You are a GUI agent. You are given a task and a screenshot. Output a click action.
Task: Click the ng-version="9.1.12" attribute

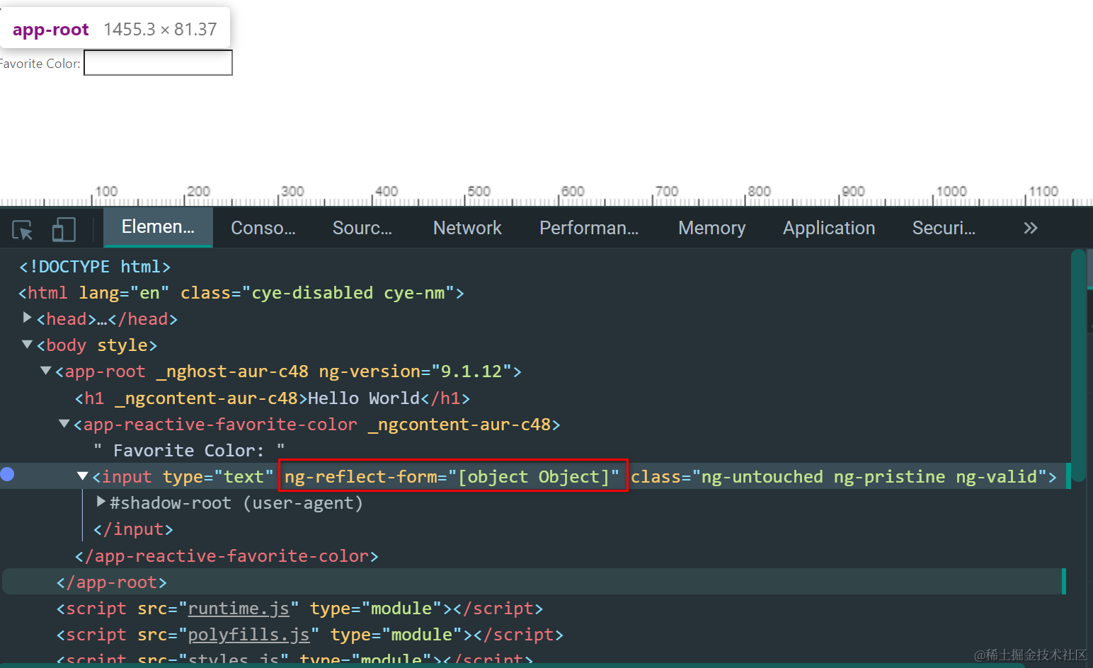point(415,372)
